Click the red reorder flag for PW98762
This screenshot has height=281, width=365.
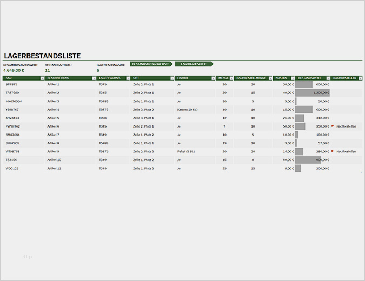click(333, 126)
